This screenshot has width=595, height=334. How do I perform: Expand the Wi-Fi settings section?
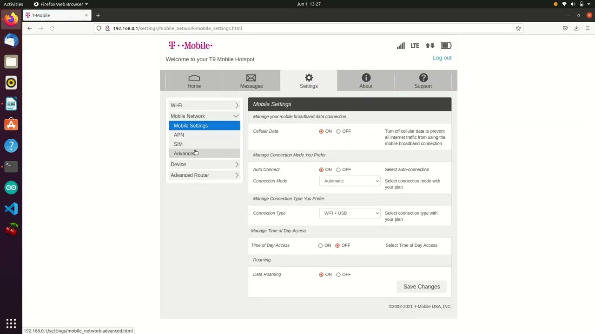[x=205, y=105]
